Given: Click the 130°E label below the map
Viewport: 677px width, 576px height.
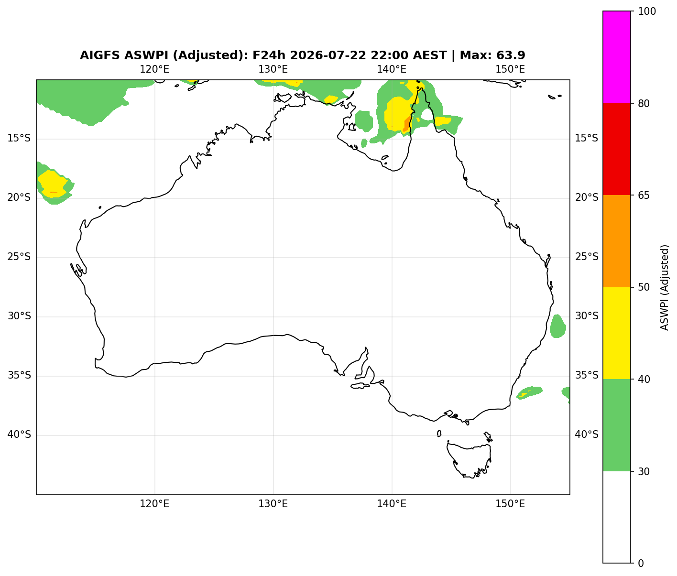Looking at the screenshot, I should (x=273, y=504).
